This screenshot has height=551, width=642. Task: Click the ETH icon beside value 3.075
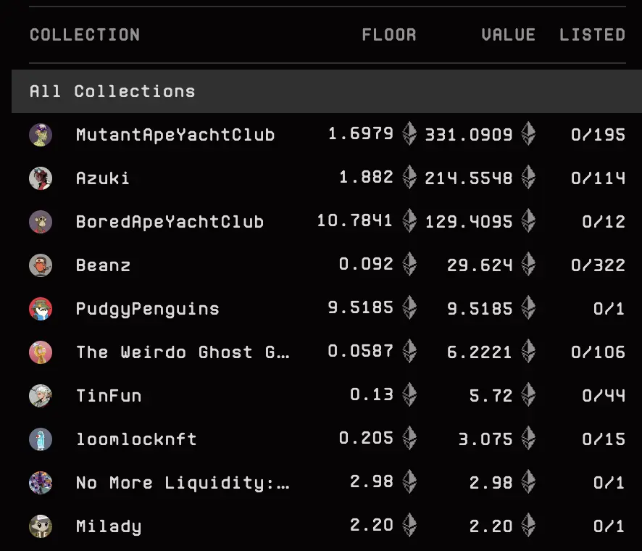tap(528, 438)
